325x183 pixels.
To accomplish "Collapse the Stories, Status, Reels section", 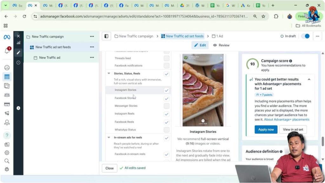I will pos(109,73).
